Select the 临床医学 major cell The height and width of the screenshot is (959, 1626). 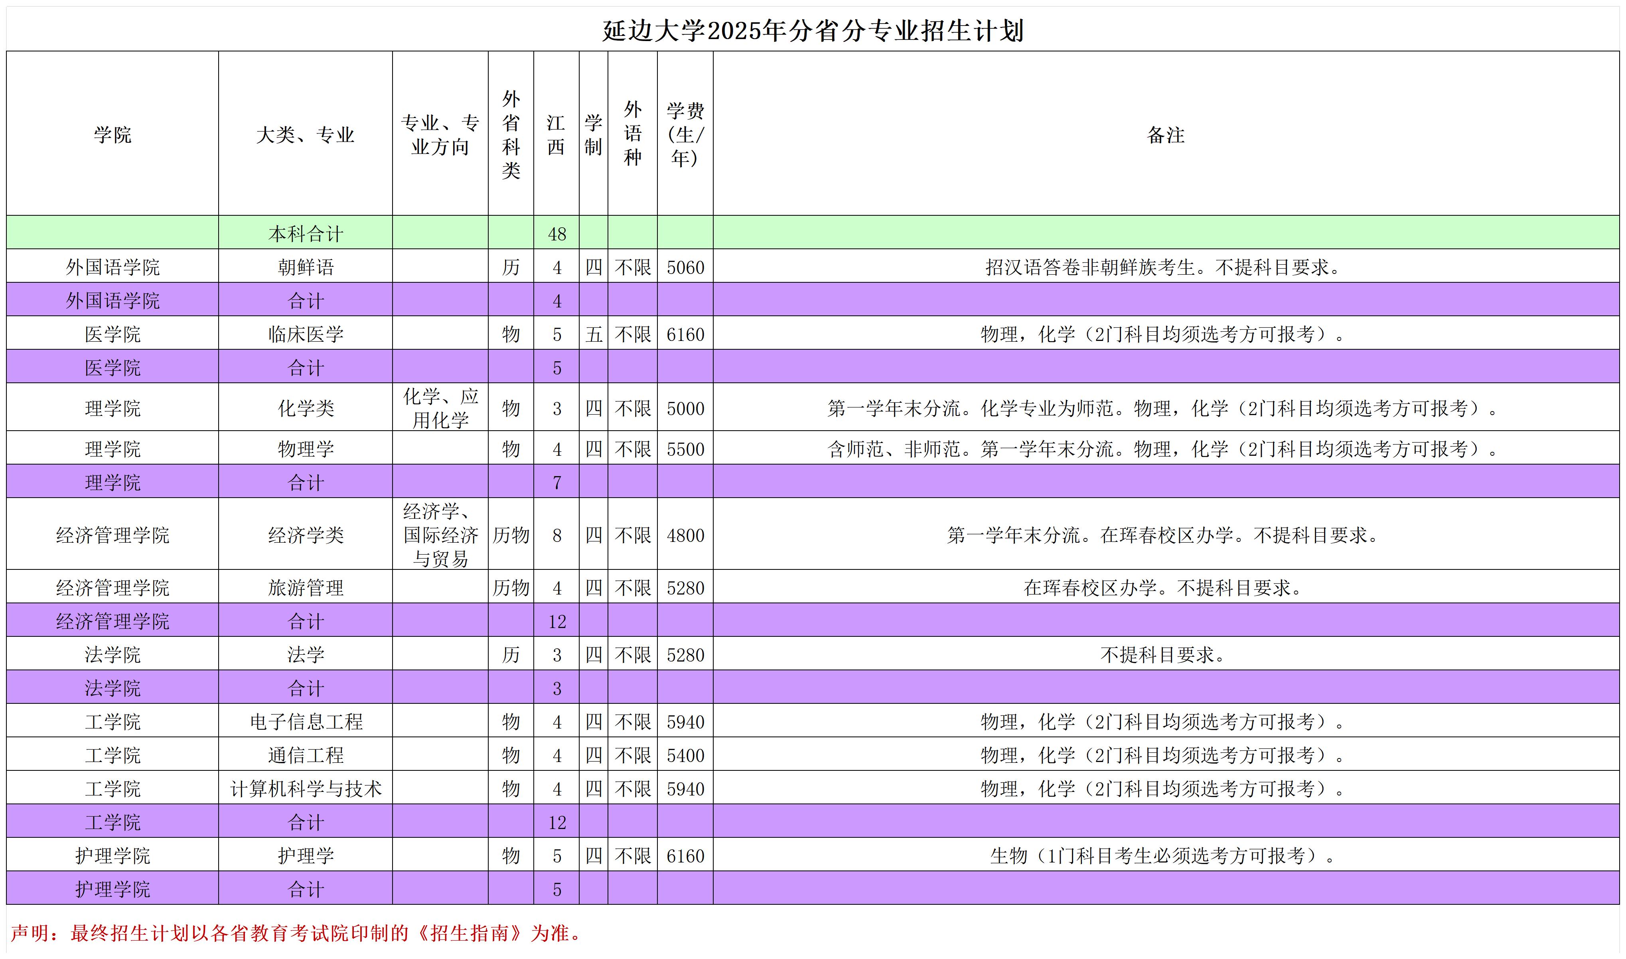(305, 333)
